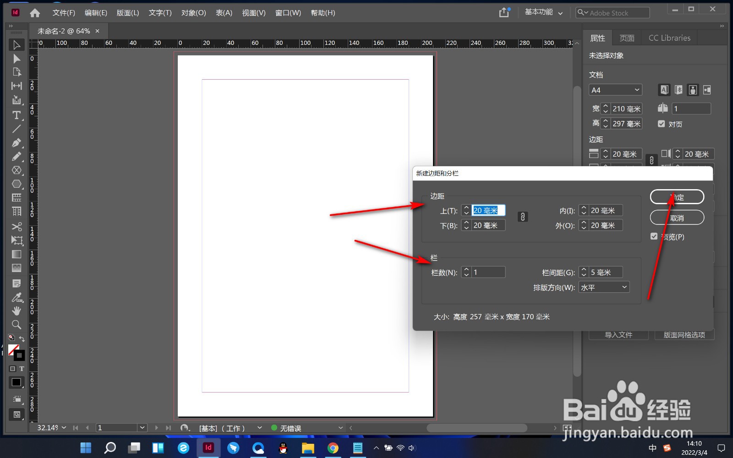The width and height of the screenshot is (733, 458).
Task: Toggle margin link icon in Properties panel
Action: pyautogui.click(x=651, y=161)
